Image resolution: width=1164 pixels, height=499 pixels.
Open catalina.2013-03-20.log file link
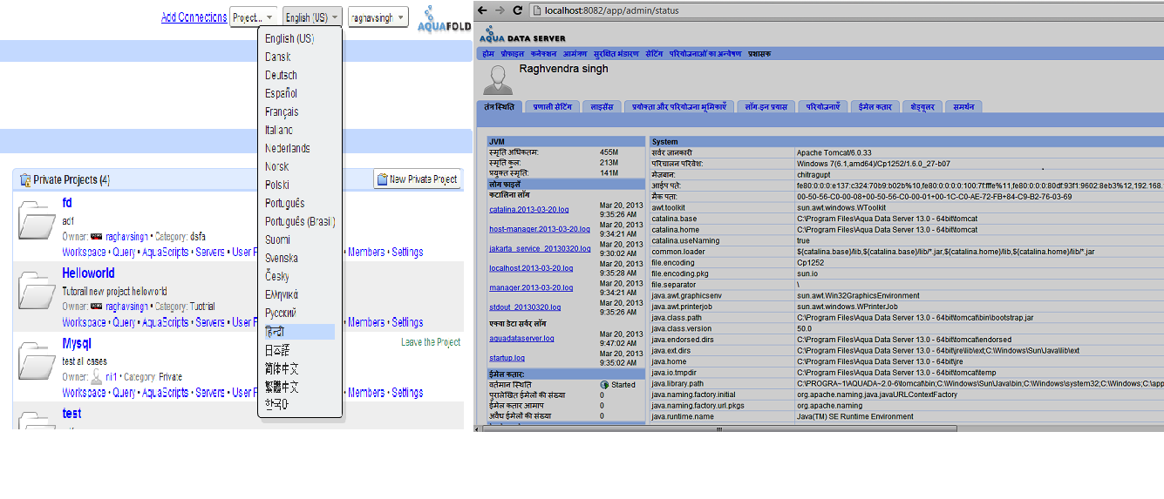[x=529, y=210]
